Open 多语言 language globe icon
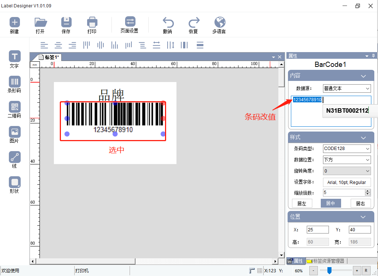The width and height of the screenshot is (378, 276). point(220,23)
